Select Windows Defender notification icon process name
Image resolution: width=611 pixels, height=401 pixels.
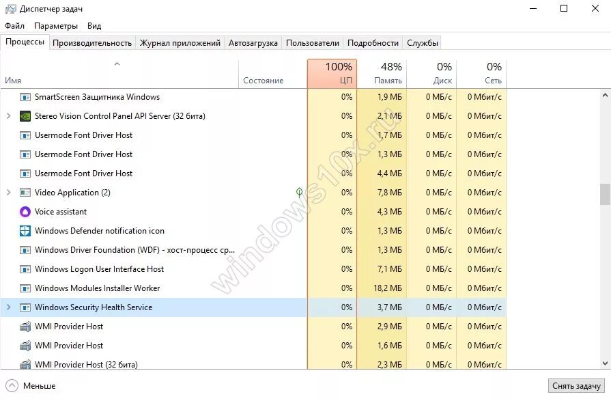tap(100, 230)
